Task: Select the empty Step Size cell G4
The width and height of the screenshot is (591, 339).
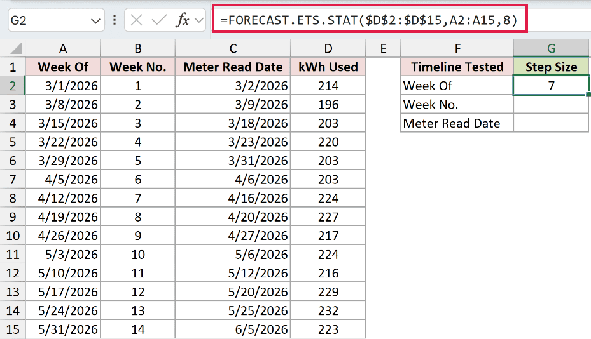Action: (551, 123)
